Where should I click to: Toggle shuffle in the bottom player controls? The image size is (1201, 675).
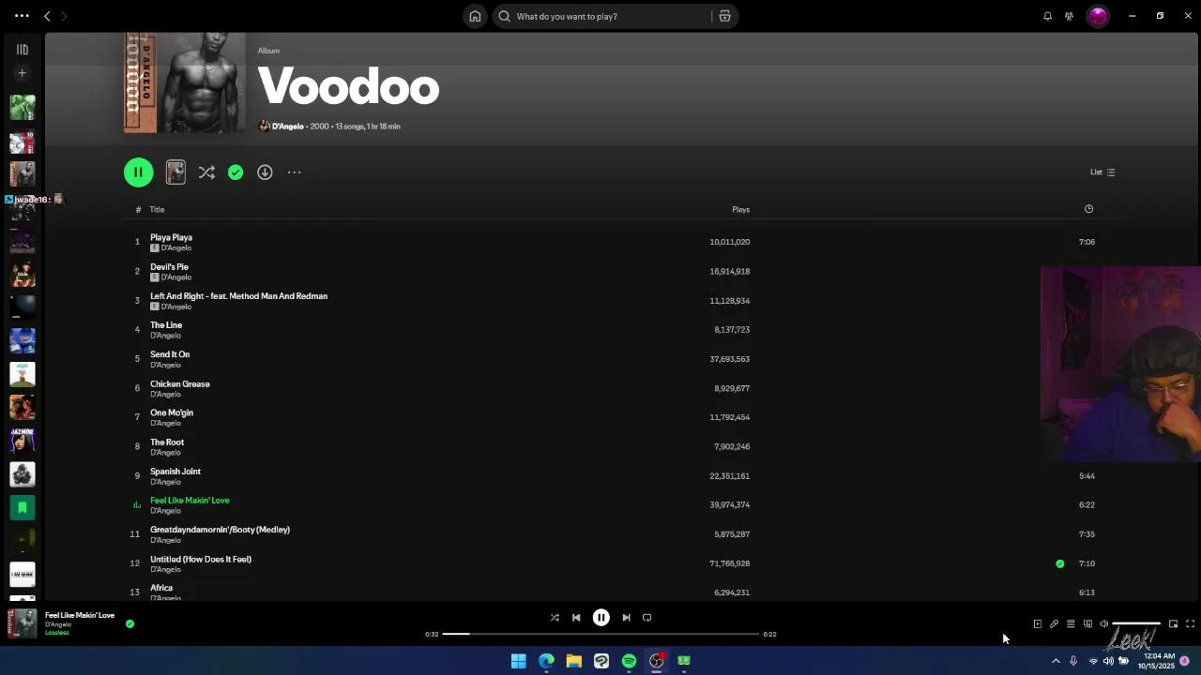pyautogui.click(x=555, y=618)
